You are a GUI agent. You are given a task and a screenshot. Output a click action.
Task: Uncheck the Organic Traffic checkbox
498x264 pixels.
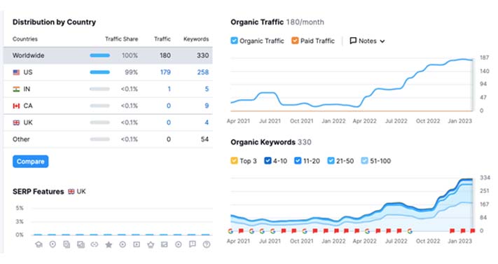click(234, 41)
